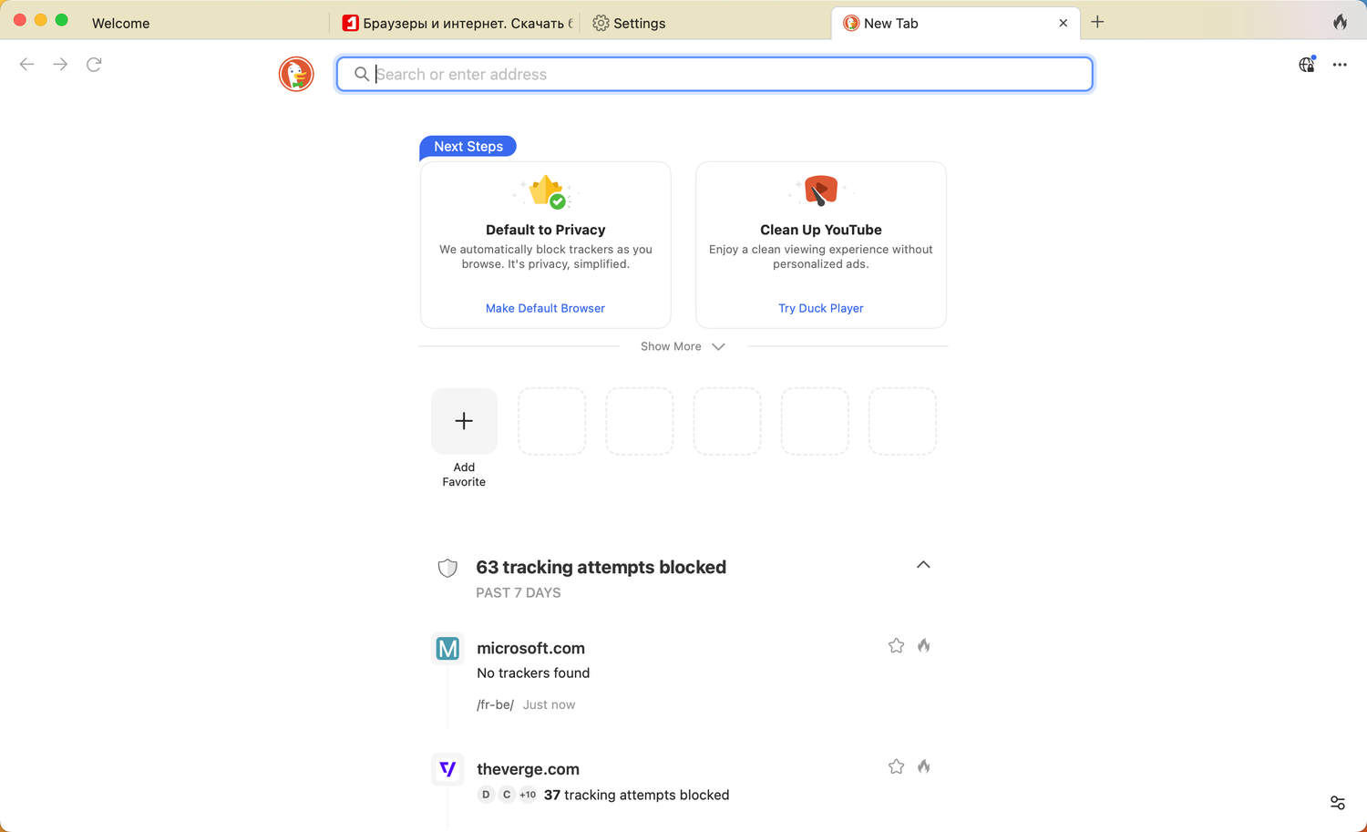Viewport: 1367px width, 832px height.
Task: Switch to the Welcome tab
Action: [120, 24]
